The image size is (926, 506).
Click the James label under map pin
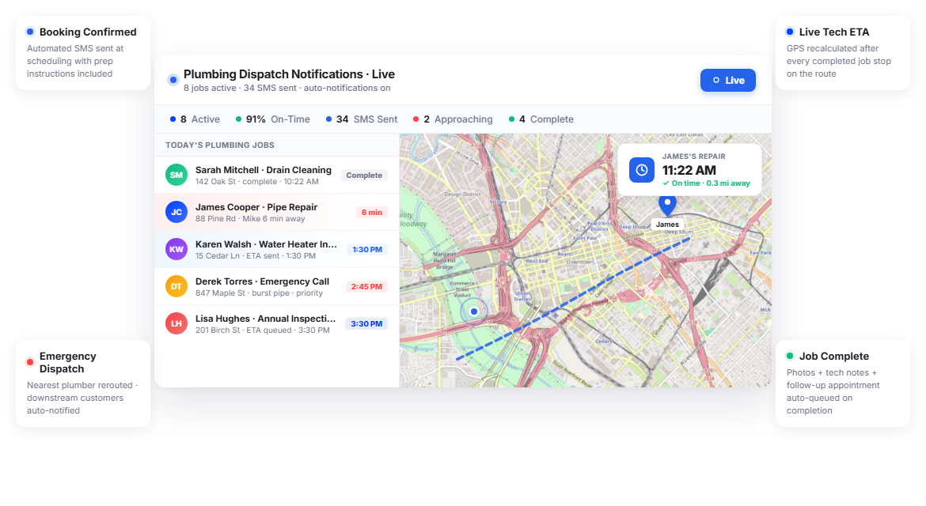[667, 224]
